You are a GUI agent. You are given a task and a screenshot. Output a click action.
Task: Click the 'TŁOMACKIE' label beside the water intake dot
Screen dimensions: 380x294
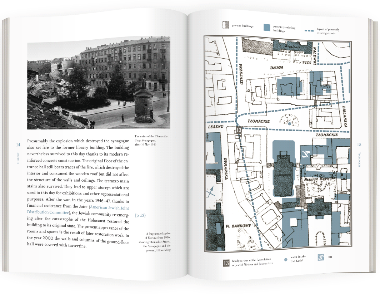click(x=259, y=121)
